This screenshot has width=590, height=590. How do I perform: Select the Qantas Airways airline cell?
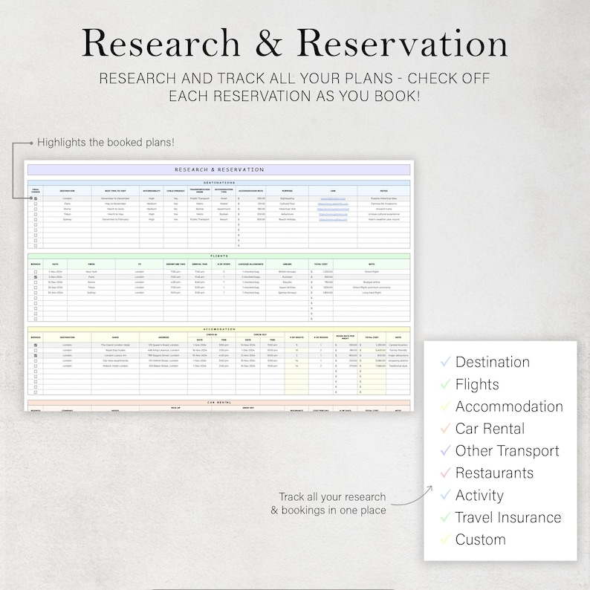pos(287,292)
